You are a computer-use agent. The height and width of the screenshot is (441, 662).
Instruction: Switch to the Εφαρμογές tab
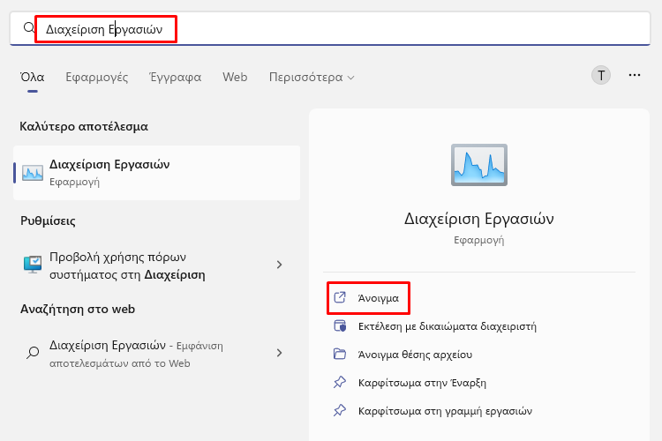click(97, 78)
